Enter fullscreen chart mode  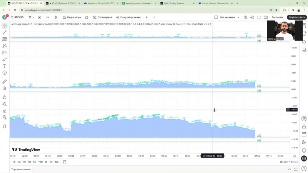(259, 17)
